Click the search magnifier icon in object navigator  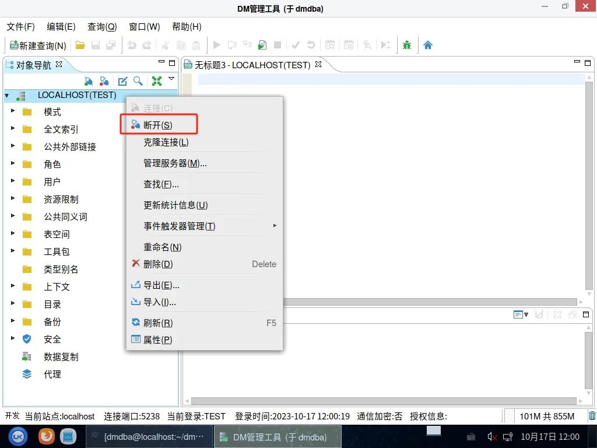138,81
